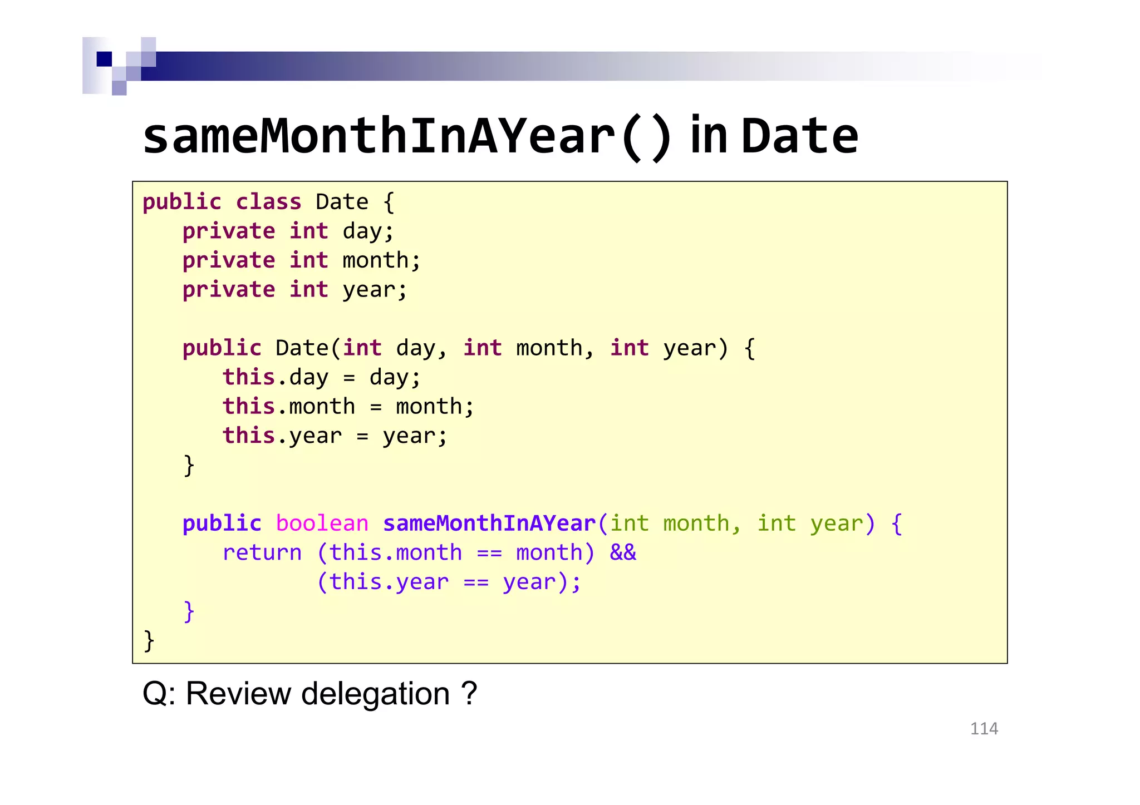Click the Date constructor signature line
The width and height of the screenshot is (1140, 805).
[x=469, y=348]
